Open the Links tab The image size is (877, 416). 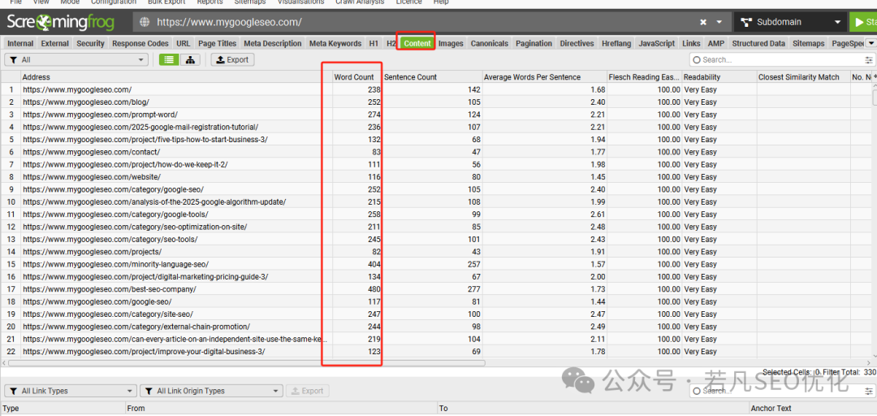[691, 43]
